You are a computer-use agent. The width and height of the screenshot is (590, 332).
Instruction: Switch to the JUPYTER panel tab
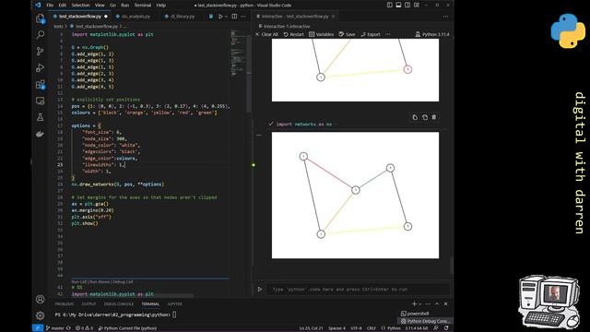pyautogui.click(x=174, y=304)
